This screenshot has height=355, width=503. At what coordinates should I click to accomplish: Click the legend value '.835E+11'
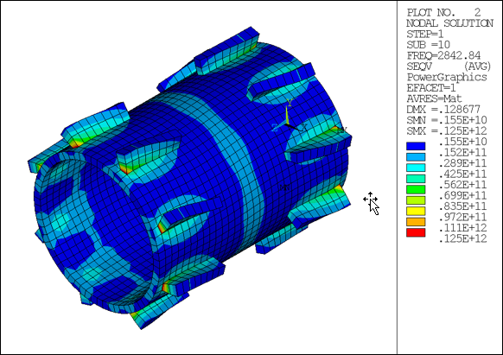coord(462,206)
